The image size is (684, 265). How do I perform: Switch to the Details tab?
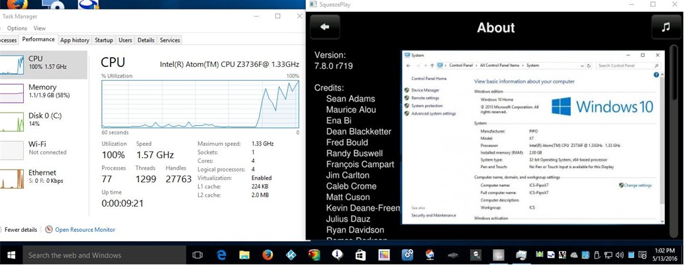(x=146, y=40)
